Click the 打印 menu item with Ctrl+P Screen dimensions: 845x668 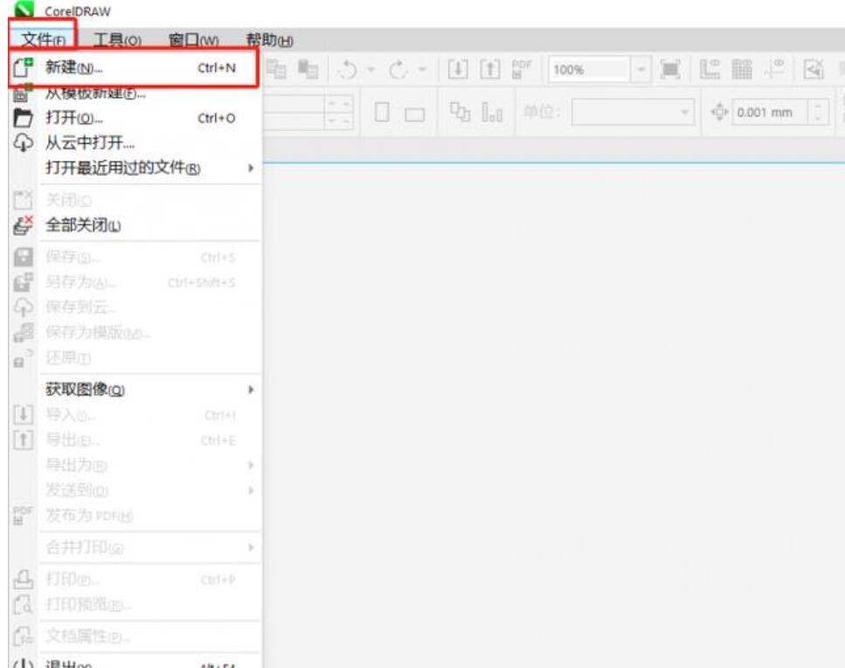[135, 579]
